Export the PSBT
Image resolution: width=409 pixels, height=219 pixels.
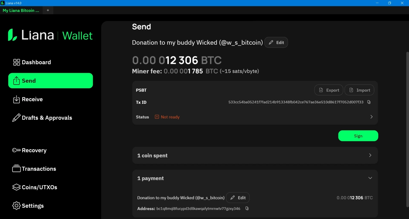[329, 90]
